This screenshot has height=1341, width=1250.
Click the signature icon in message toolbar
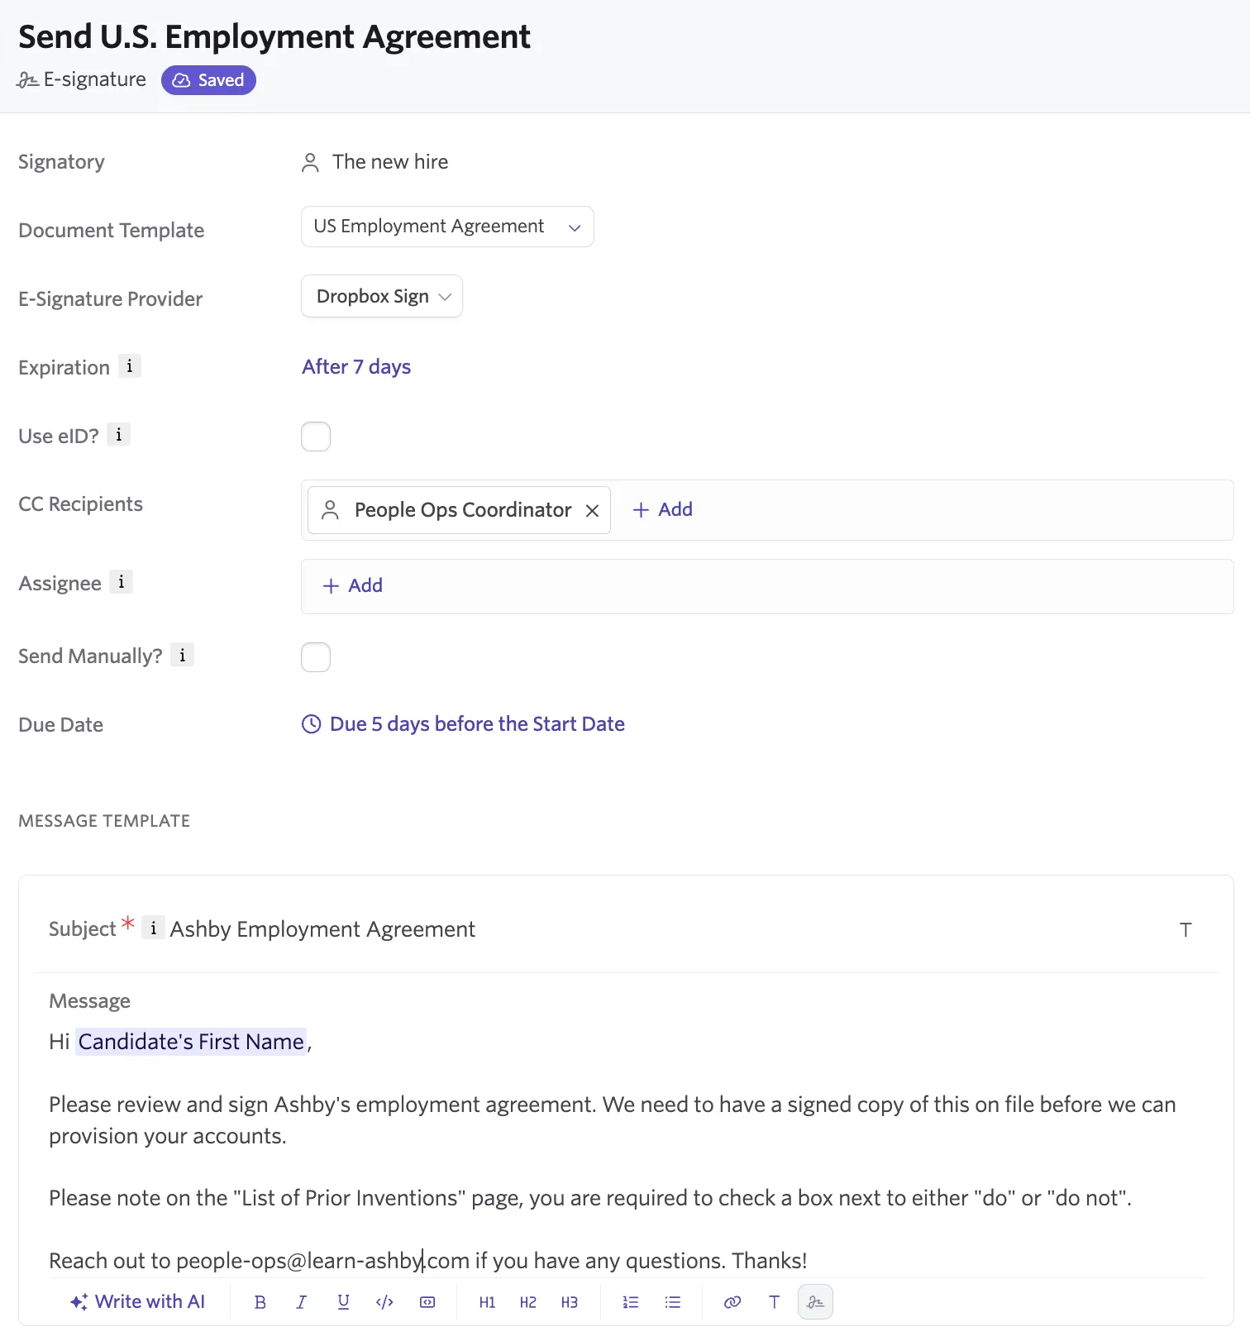point(815,1302)
